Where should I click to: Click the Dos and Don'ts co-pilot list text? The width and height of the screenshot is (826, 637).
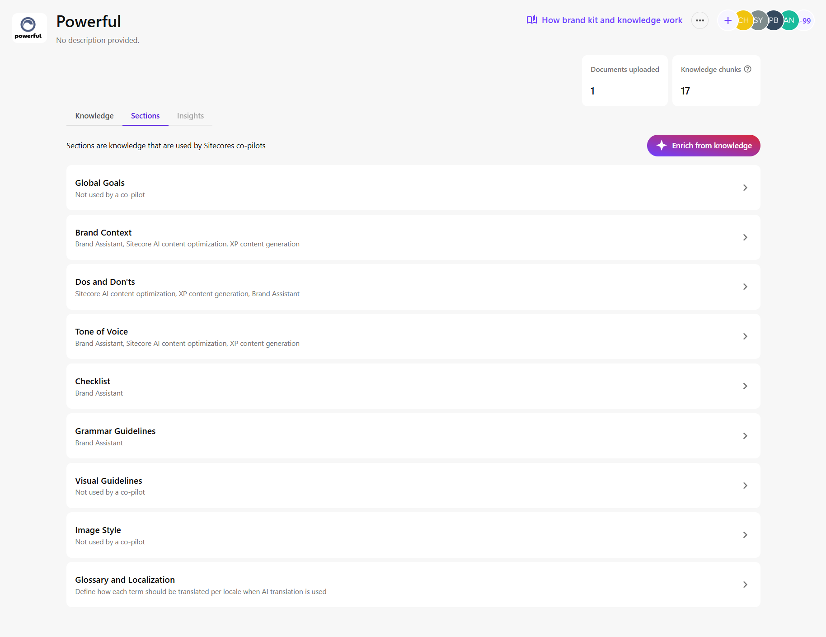[188, 294]
